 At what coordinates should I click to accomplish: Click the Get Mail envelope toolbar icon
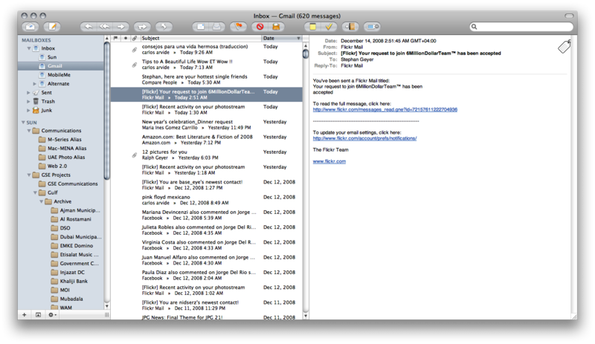[x=30, y=27]
